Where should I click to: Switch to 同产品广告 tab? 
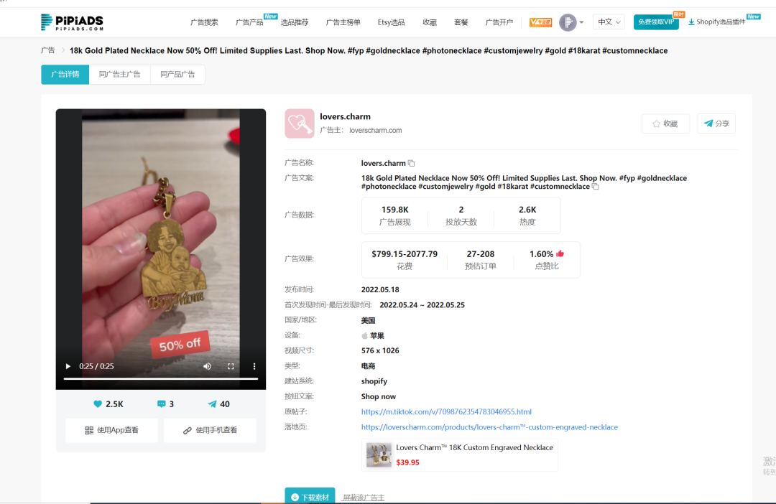point(177,75)
